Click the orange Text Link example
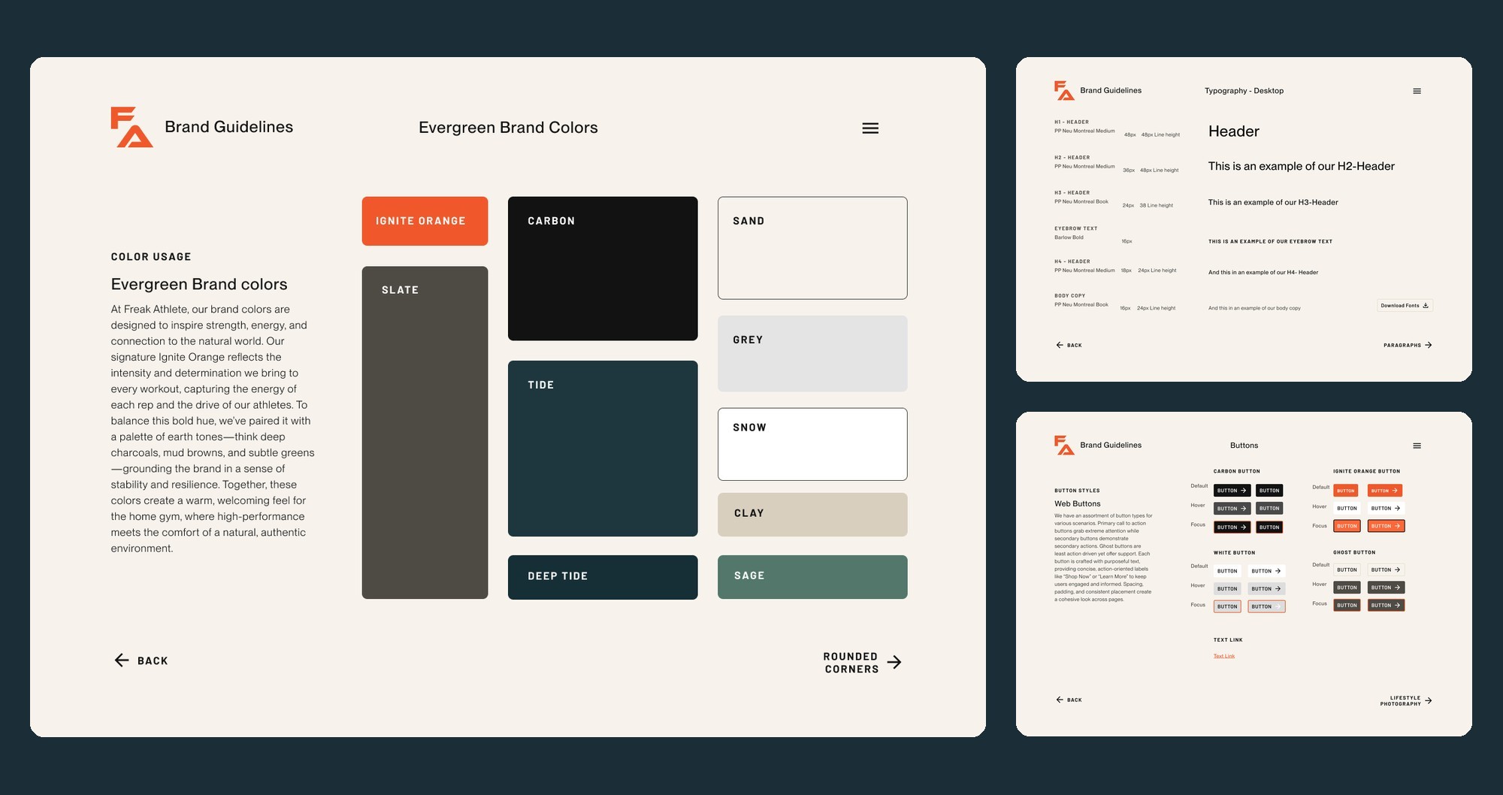The height and width of the screenshot is (795, 1503). (x=1224, y=656)
